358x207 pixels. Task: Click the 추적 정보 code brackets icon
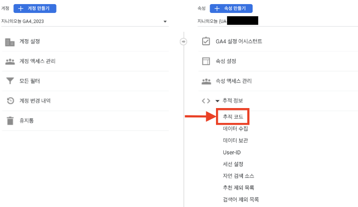(206, 101)
